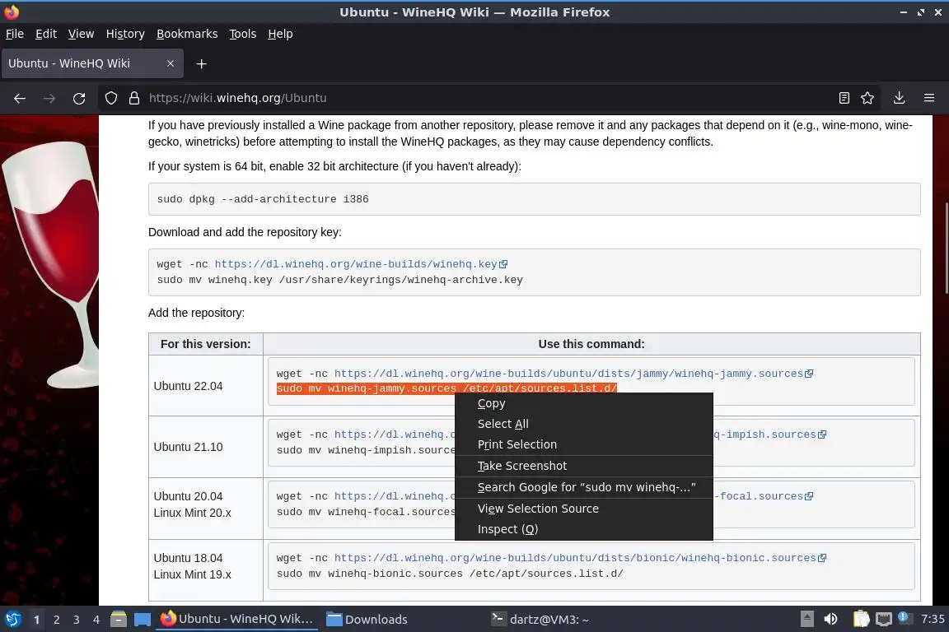Screen dimensions: 949x632
Task: Click the show desktop taskbar icon
Action: (143, 619)
